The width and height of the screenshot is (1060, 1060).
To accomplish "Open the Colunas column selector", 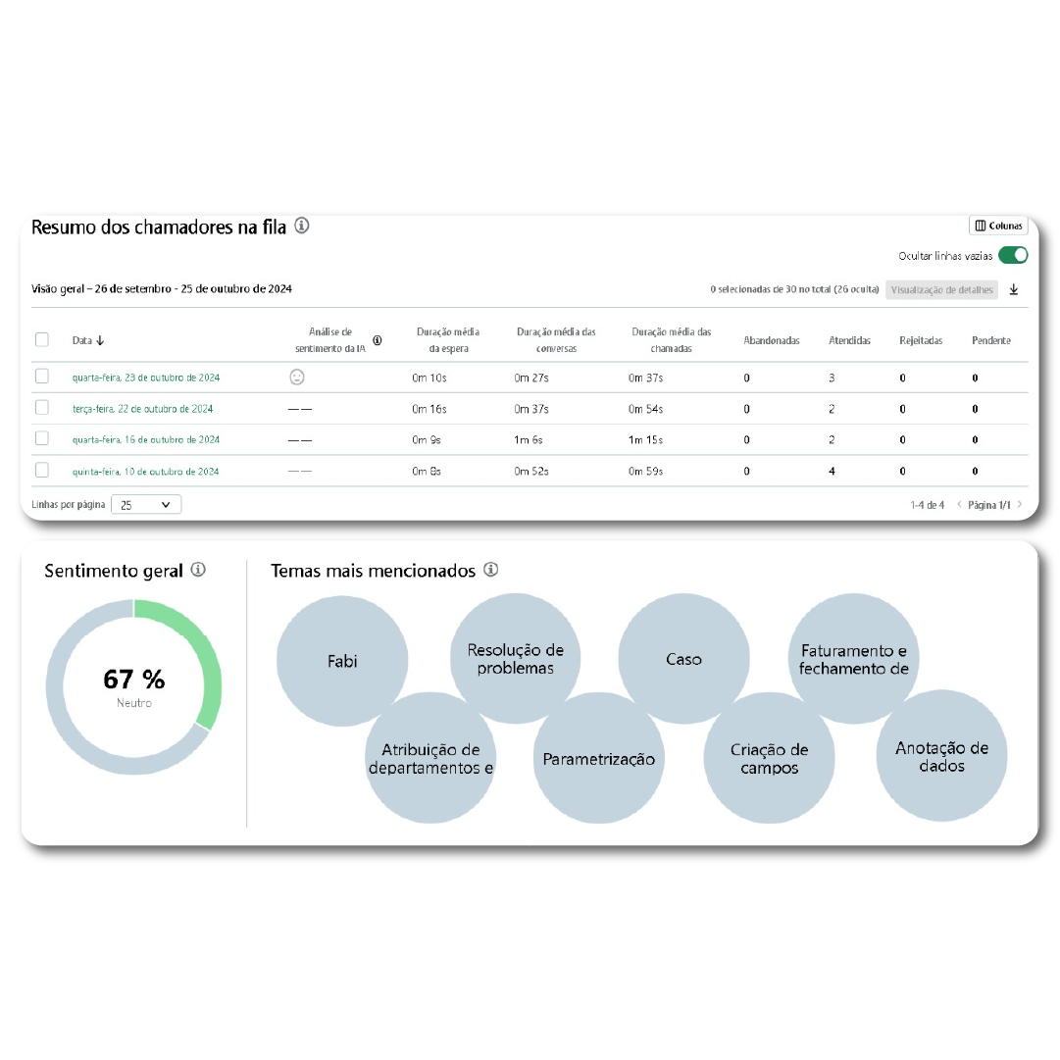I will (x=998, y=226).
